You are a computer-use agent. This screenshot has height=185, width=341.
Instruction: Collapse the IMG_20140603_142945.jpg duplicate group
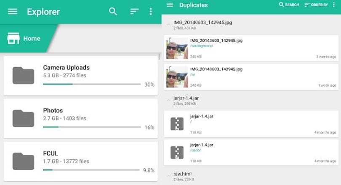pyautogui.click(x=168, y=25)
